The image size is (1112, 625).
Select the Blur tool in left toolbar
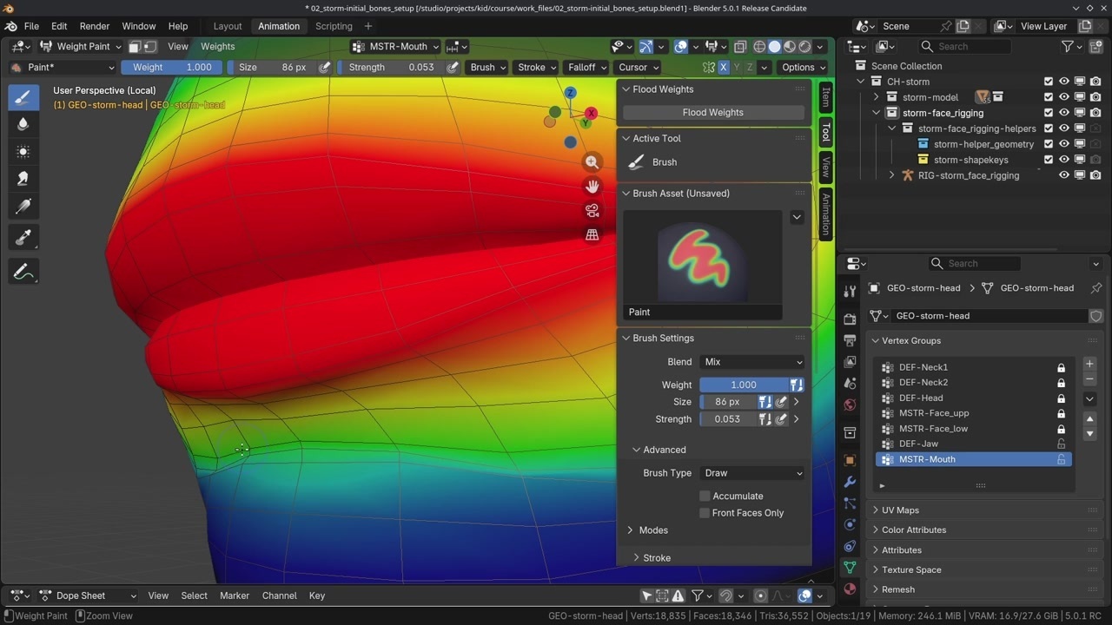(23, 124)
